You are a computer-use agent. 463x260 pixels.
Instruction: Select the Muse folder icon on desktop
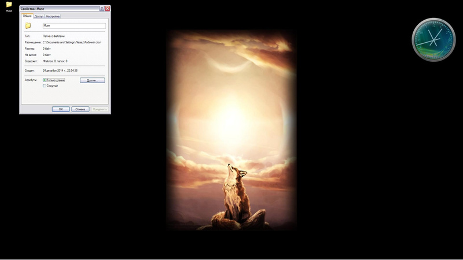9,5
